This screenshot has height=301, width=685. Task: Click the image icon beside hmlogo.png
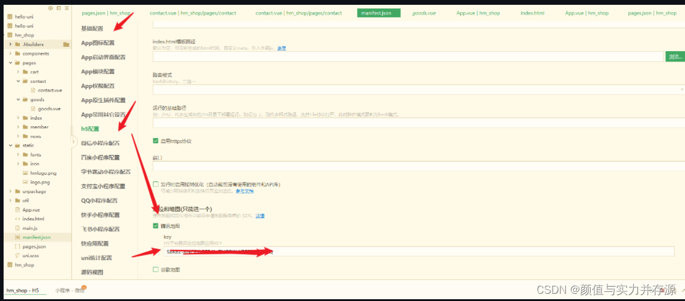pos(25,173)
